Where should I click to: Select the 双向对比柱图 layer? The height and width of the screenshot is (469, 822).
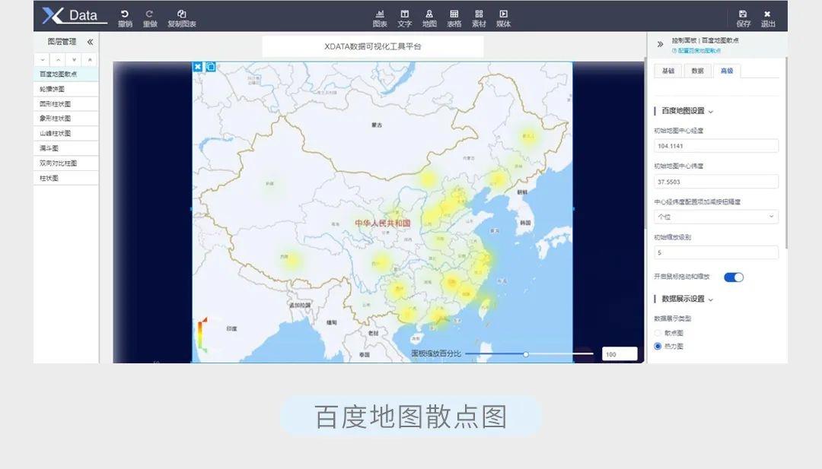66,163
